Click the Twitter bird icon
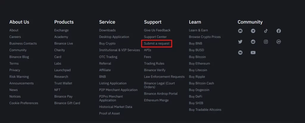Viewport: 305px width, 123px height. coord(240,42)
